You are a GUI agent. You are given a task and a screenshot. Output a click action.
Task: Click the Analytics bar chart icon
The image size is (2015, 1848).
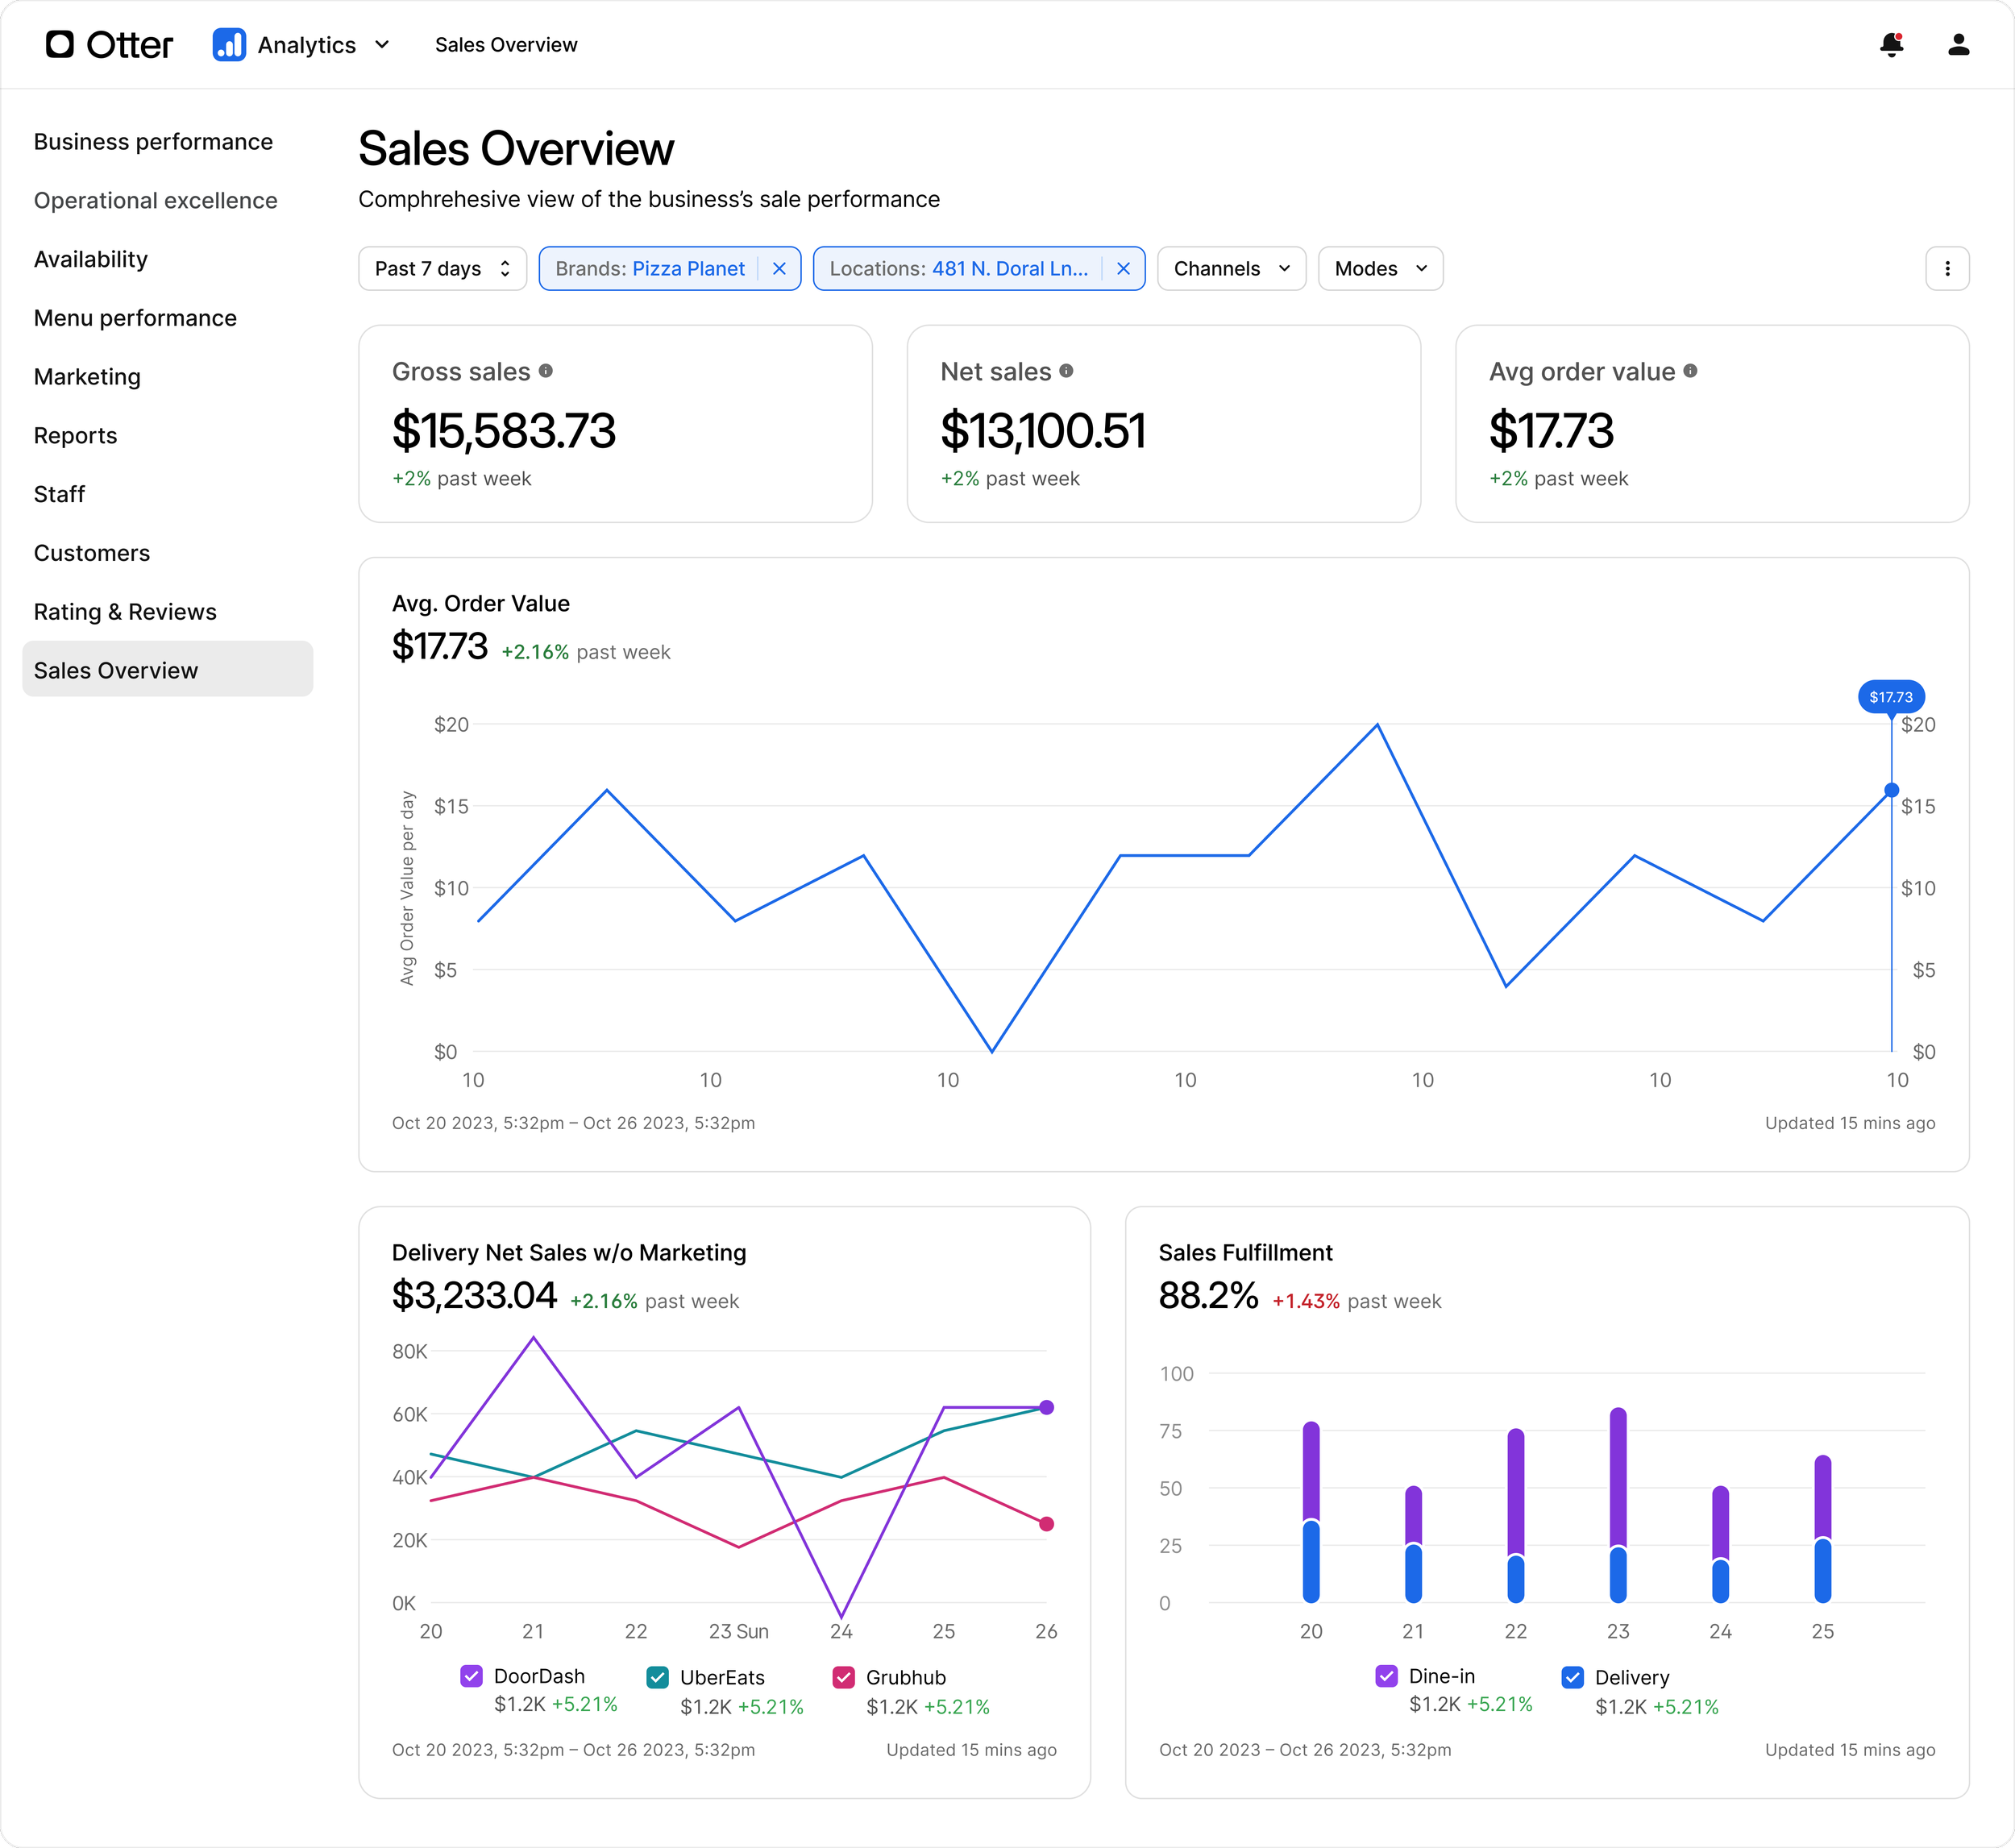point(229,45)
